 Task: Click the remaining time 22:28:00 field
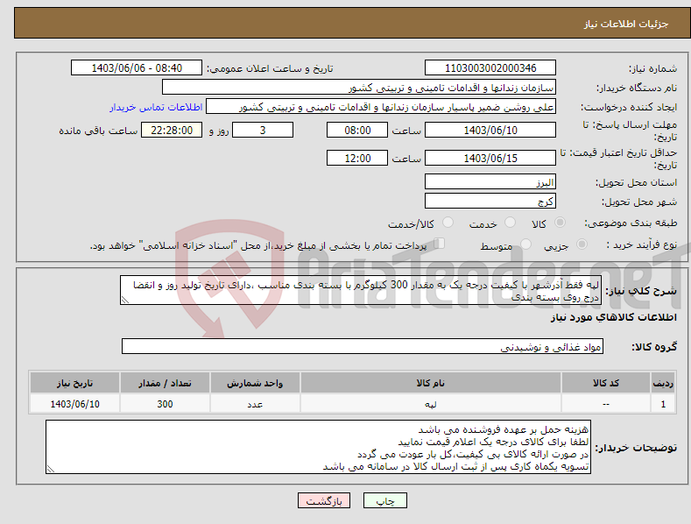172,130
